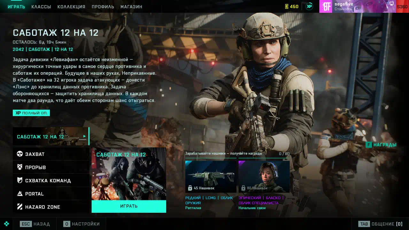The image size is (409, 230).
Task: Open НАСТРОЙКИ settings in the bottom bar
Action: point(81,224)
